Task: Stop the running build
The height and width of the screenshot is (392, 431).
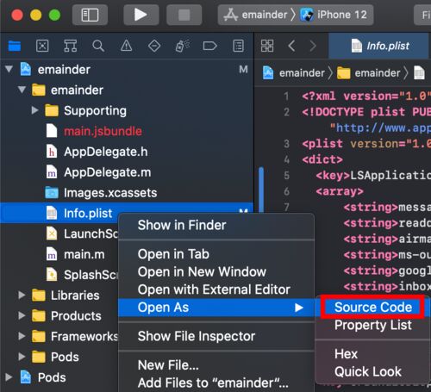Action: coord(184,15)
